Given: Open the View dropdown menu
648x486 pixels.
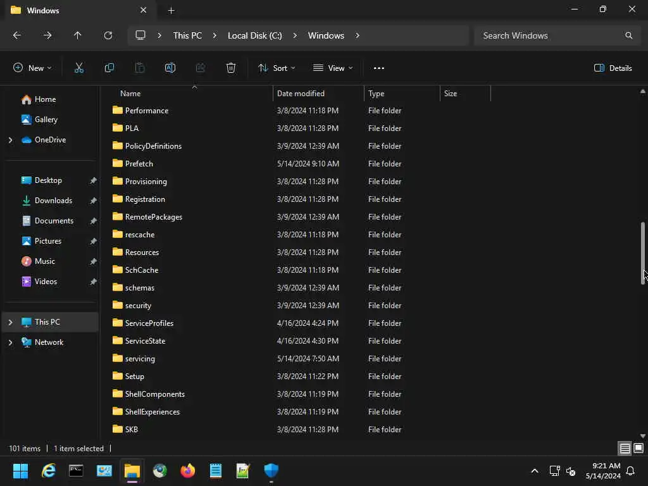Looking at the screenshot, I should [x=333, y=68].
